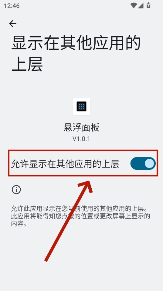Tap the 允许显示在其他应用的上层 label
This screenshot has height=291, width=163.
65,164
